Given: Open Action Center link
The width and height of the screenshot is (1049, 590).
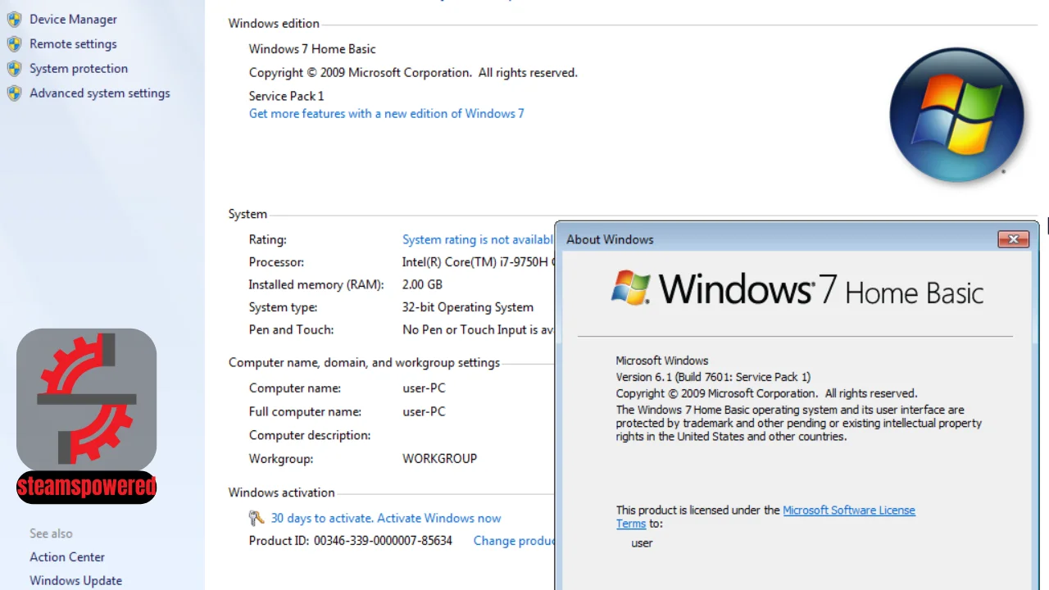Looking at the screenshot, I should tap(67, 556).
